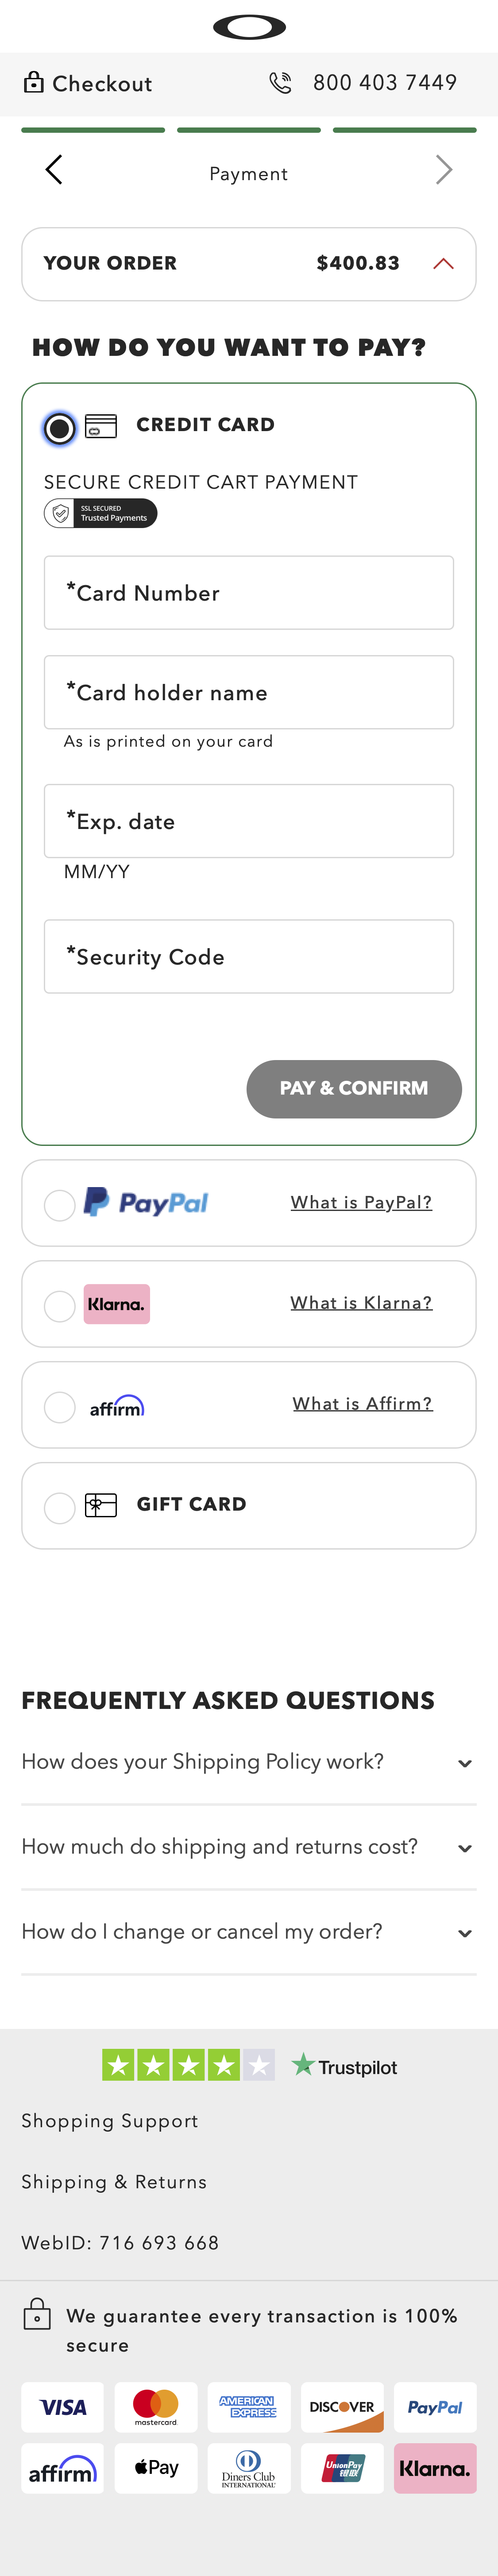
Task: Click the SSL Secured Trusted Payments badge
Action: coord(101,513)
